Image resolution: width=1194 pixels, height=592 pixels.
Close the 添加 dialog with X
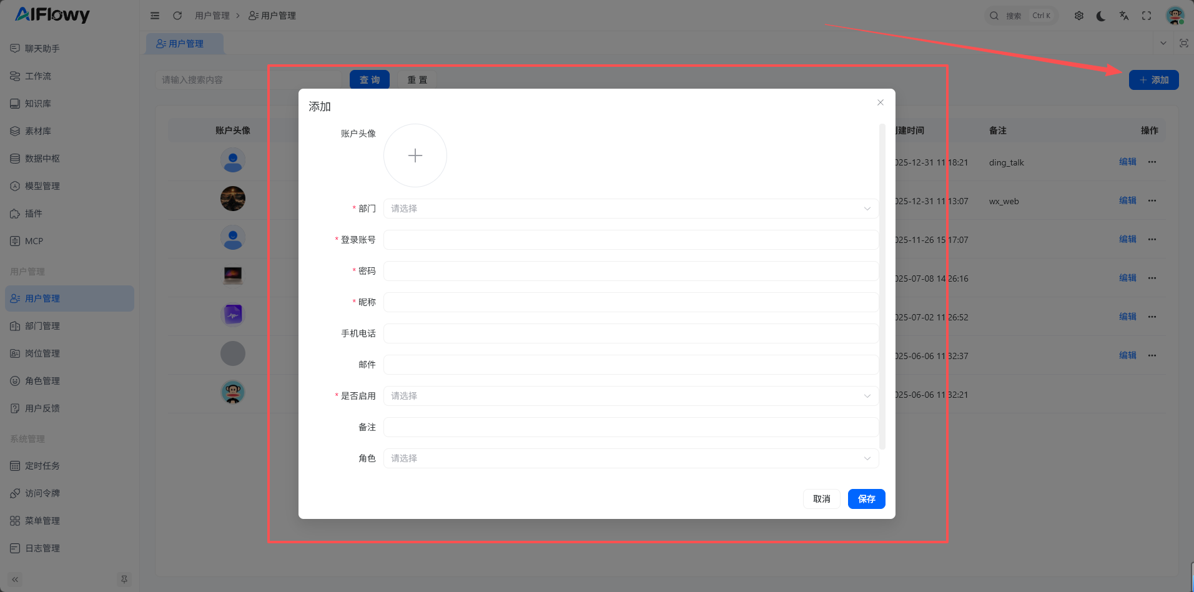(x=880, y=102)
